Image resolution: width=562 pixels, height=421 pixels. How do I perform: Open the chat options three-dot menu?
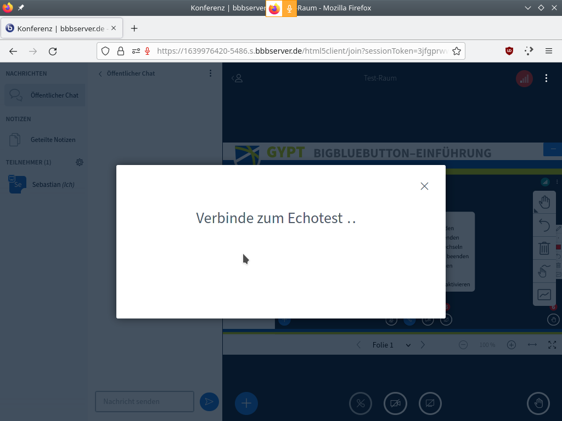pyautogui.click(x=211, y=73)
